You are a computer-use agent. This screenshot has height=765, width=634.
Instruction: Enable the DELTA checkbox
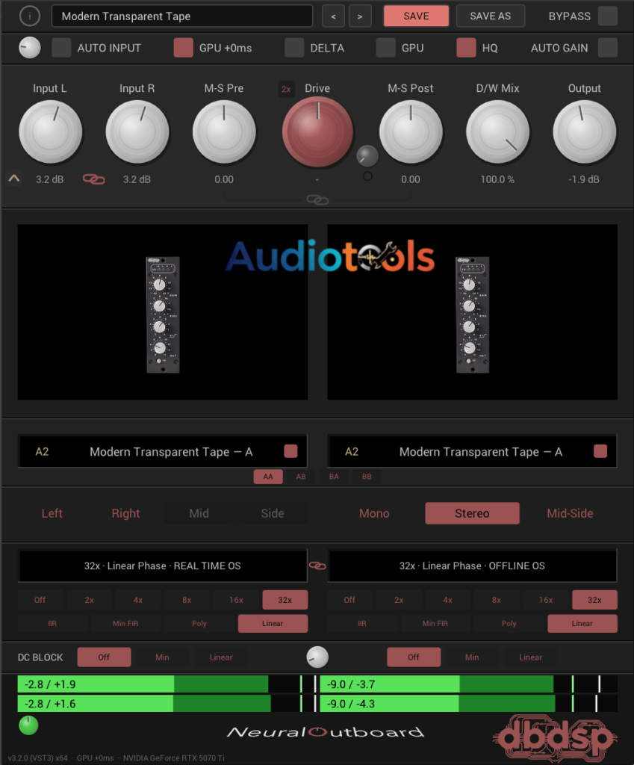point(294,48)
